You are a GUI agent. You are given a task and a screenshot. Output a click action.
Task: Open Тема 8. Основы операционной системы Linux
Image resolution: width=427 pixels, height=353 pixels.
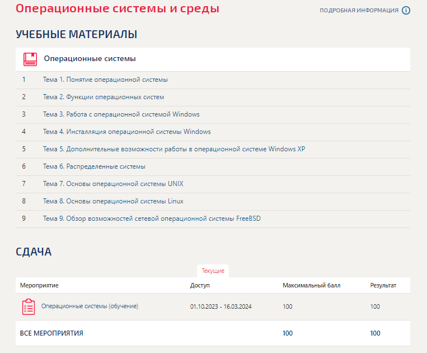113,201
